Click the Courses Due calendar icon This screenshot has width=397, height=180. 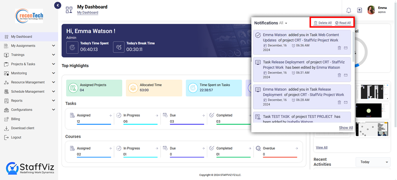click(x=165, y=148)
